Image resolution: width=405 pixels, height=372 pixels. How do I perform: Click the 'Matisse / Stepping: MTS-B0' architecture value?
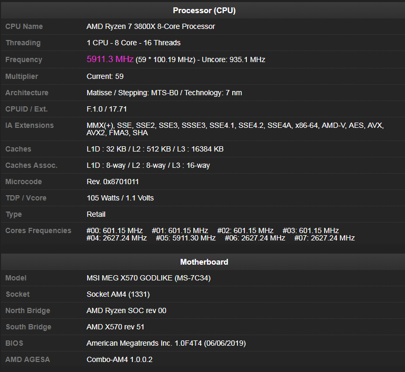(132, 93)
